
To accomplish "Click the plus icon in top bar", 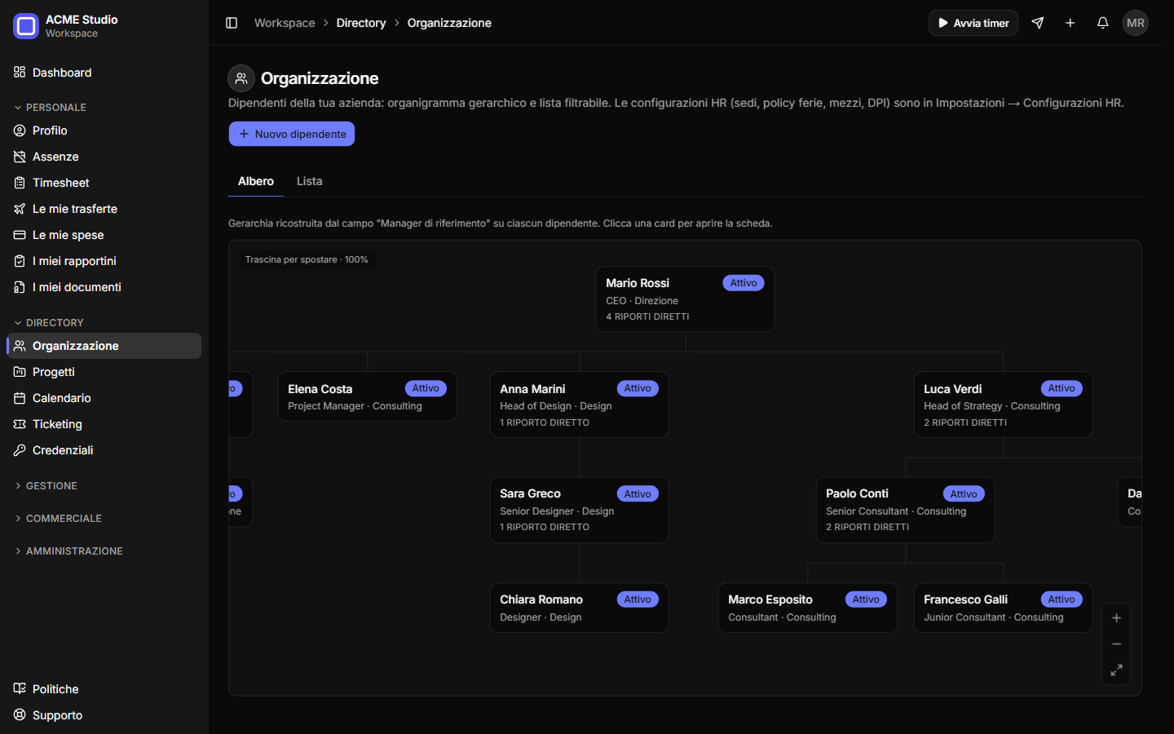I will (x=1070, y=23).
